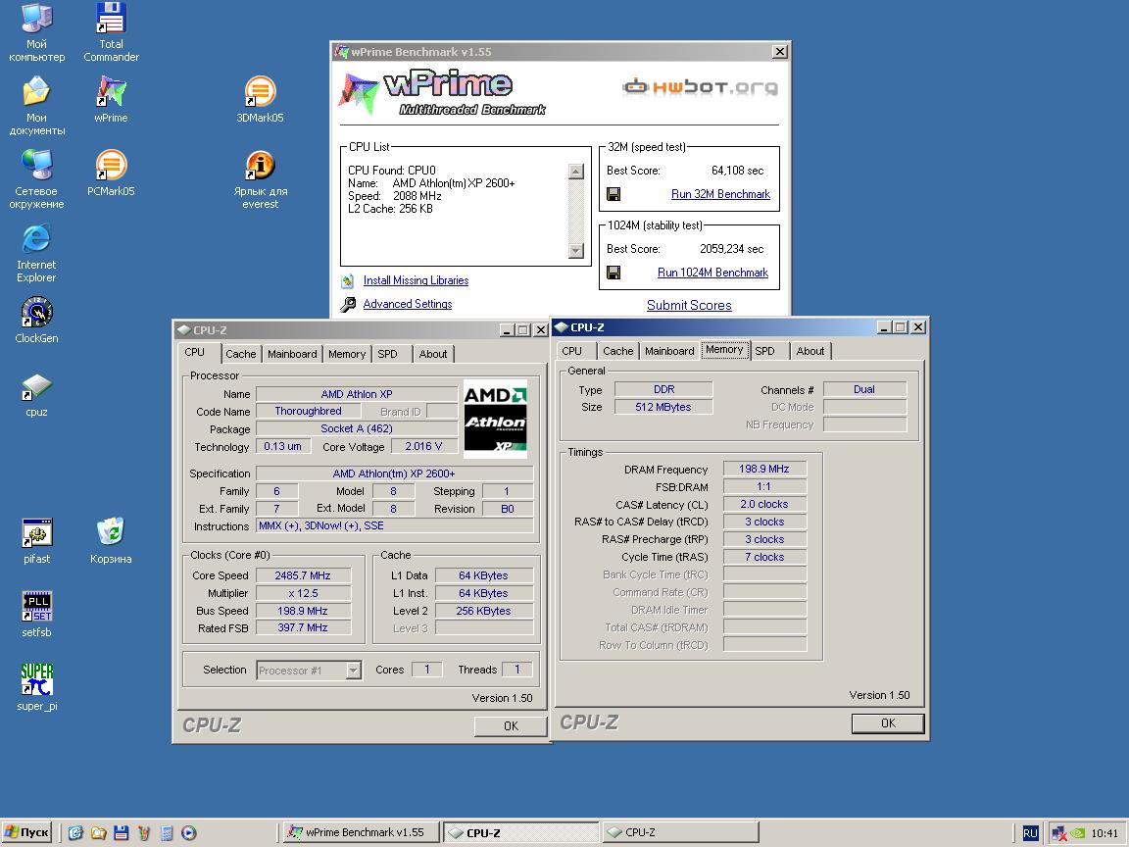Switch to Cache tab in right CPU-Z
Viewport: 1129px width, 847px height.
pyautogui.click(x=617, y=352)
